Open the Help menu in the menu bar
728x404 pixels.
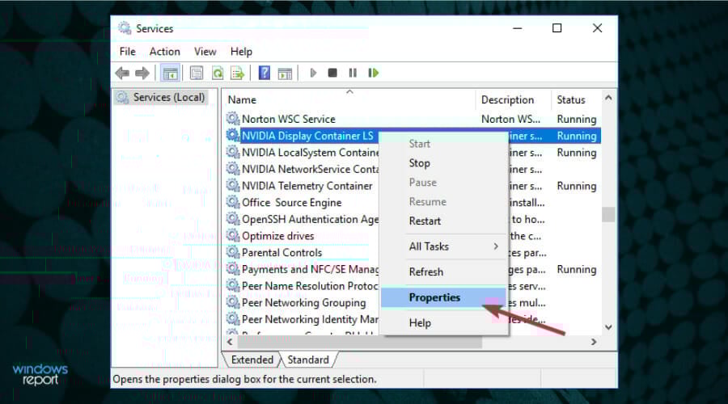tap(241, 52)
